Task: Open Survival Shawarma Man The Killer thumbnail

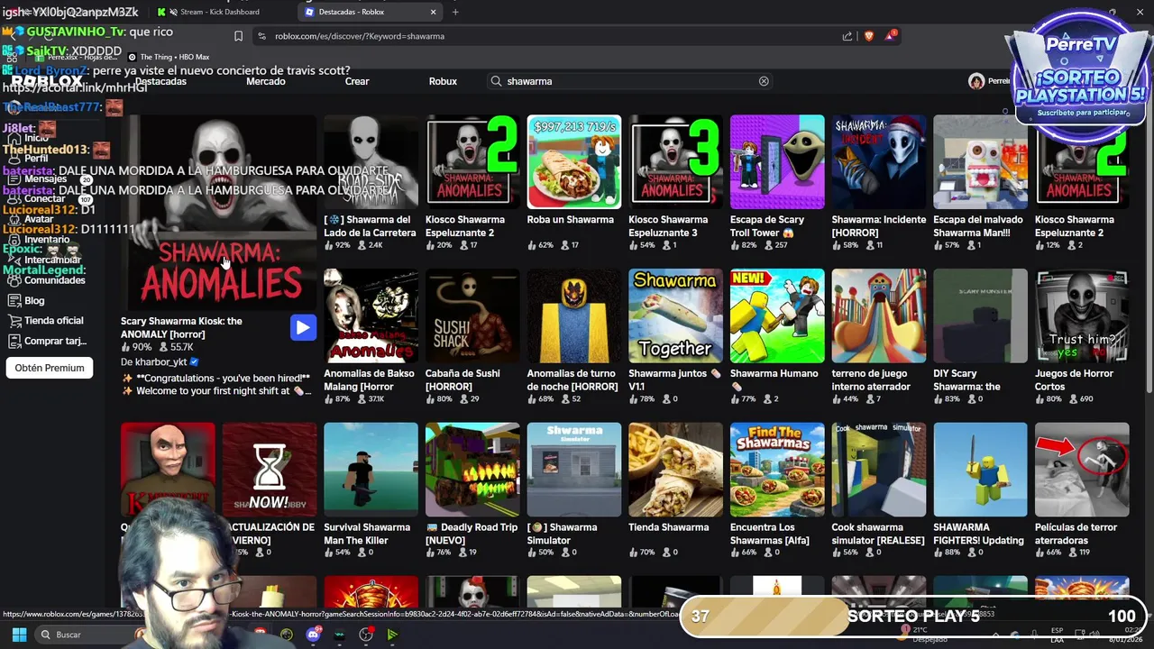Action: point(371,470)
